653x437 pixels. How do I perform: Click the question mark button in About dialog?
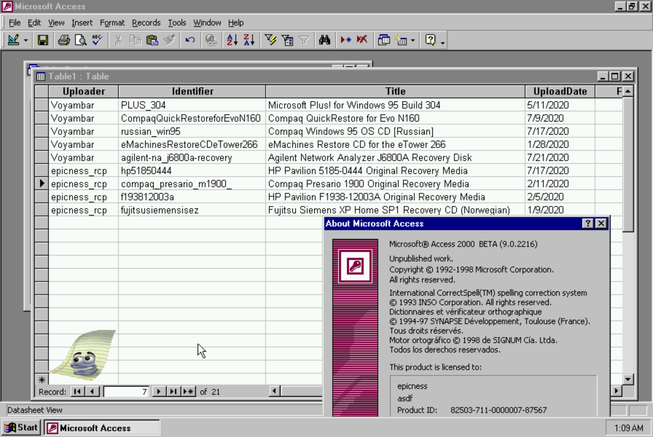click(588, 223)
